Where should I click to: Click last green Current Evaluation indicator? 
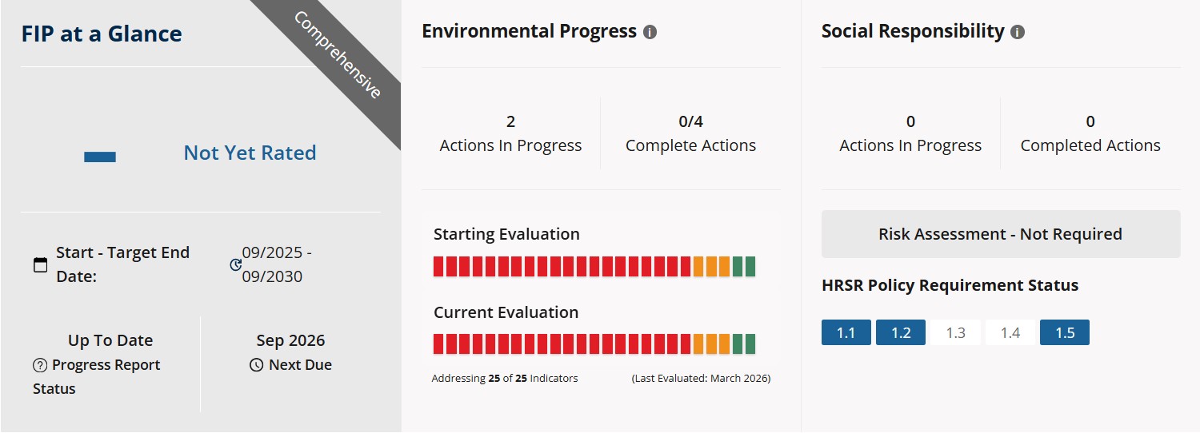[x=750, y=344]
